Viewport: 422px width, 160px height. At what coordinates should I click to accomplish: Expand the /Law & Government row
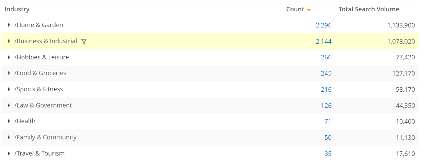coord(9,105)
